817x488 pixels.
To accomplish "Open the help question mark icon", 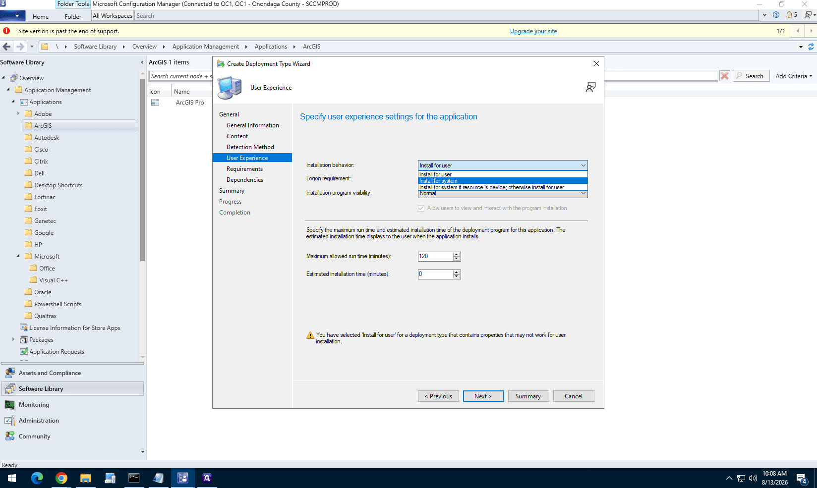I will point(776,15).
